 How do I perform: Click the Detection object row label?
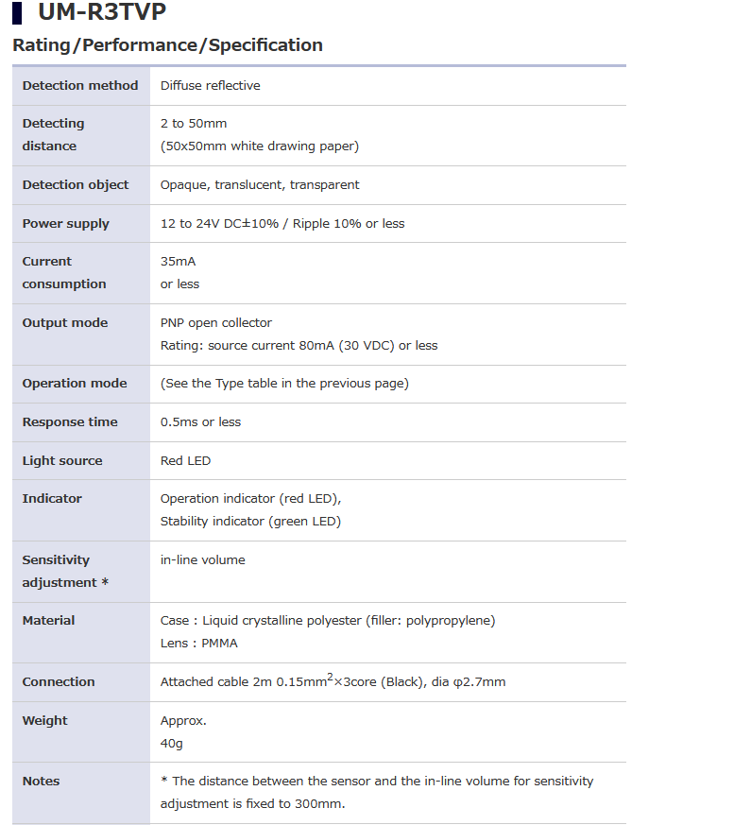click(x=76, y=185)
